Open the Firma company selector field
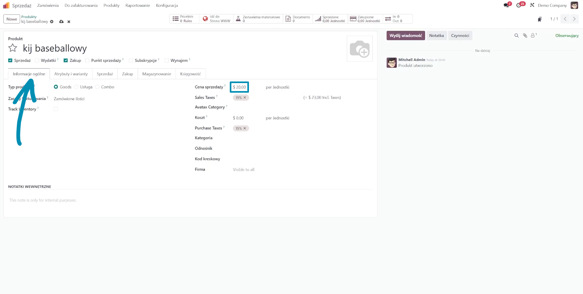 click(280, 170)
